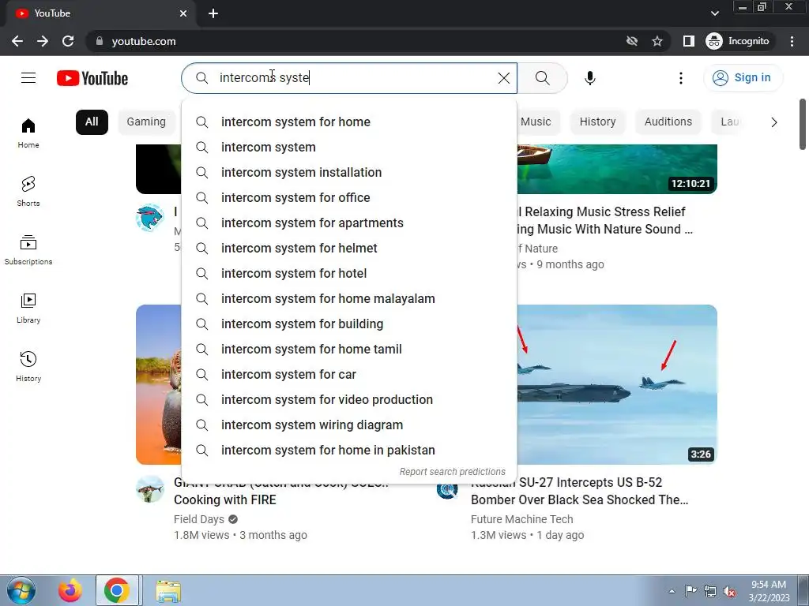
Task: Choose suggestion 'intercom system for hotel'
Action: click(x=348, y=273)
